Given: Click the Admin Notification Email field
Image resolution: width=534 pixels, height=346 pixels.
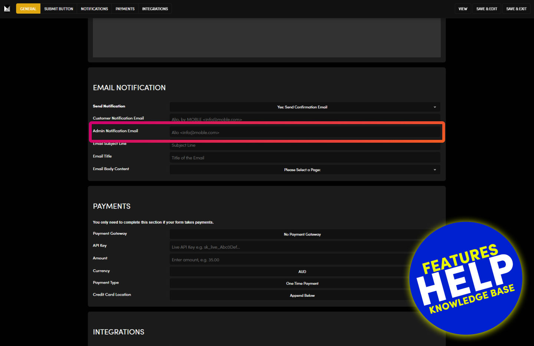Looking at the screenshot, I should click(305, 132).
